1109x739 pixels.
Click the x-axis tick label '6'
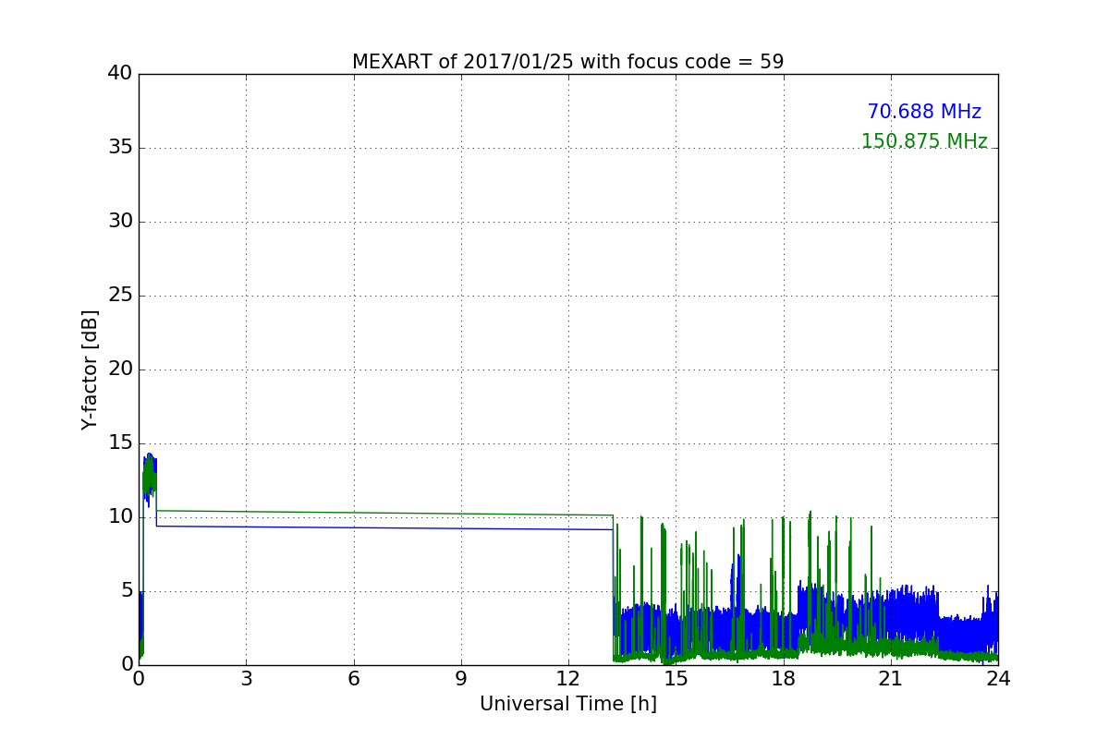tap(354, 679)
